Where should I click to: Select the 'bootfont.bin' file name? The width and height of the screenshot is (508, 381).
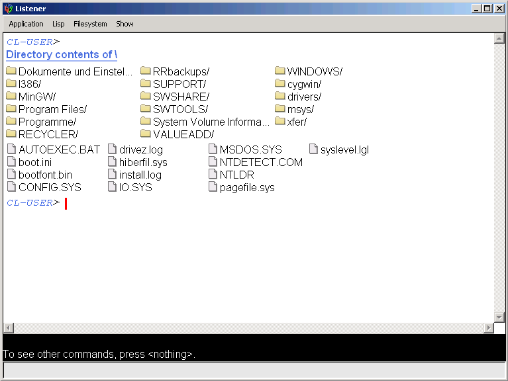click(45, 175)
